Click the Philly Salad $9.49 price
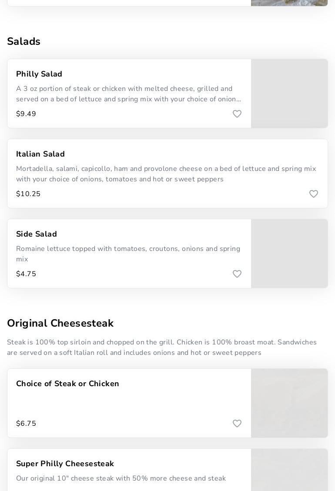The height and width of the screenshot is (491, 335). pyautogui.click(x=26, y=114)
